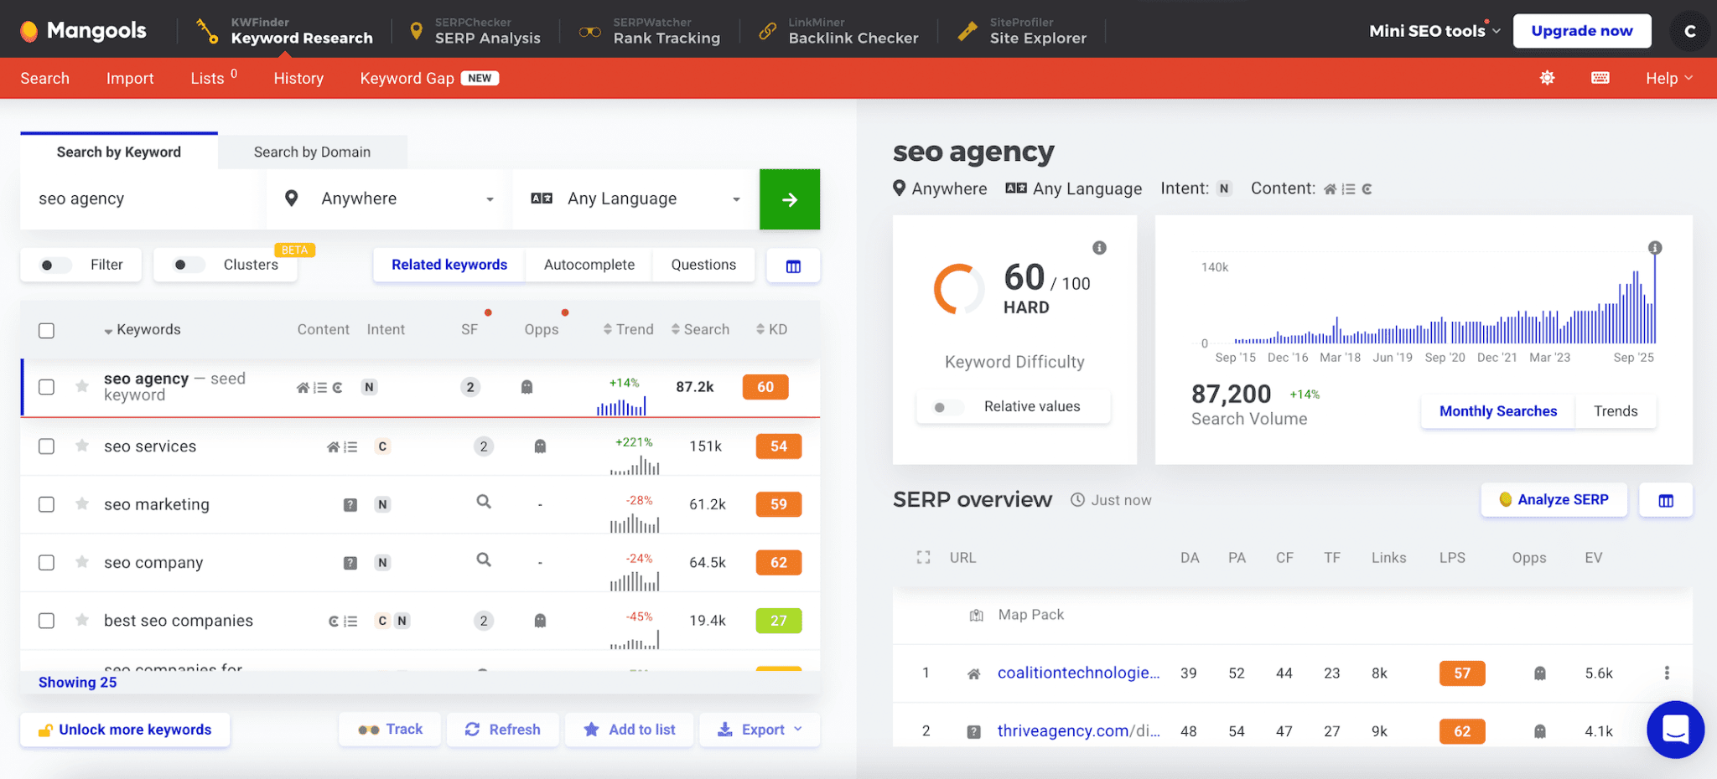
Task: Expand the Any Language dropdown
Action: click(x=635, y=199)
